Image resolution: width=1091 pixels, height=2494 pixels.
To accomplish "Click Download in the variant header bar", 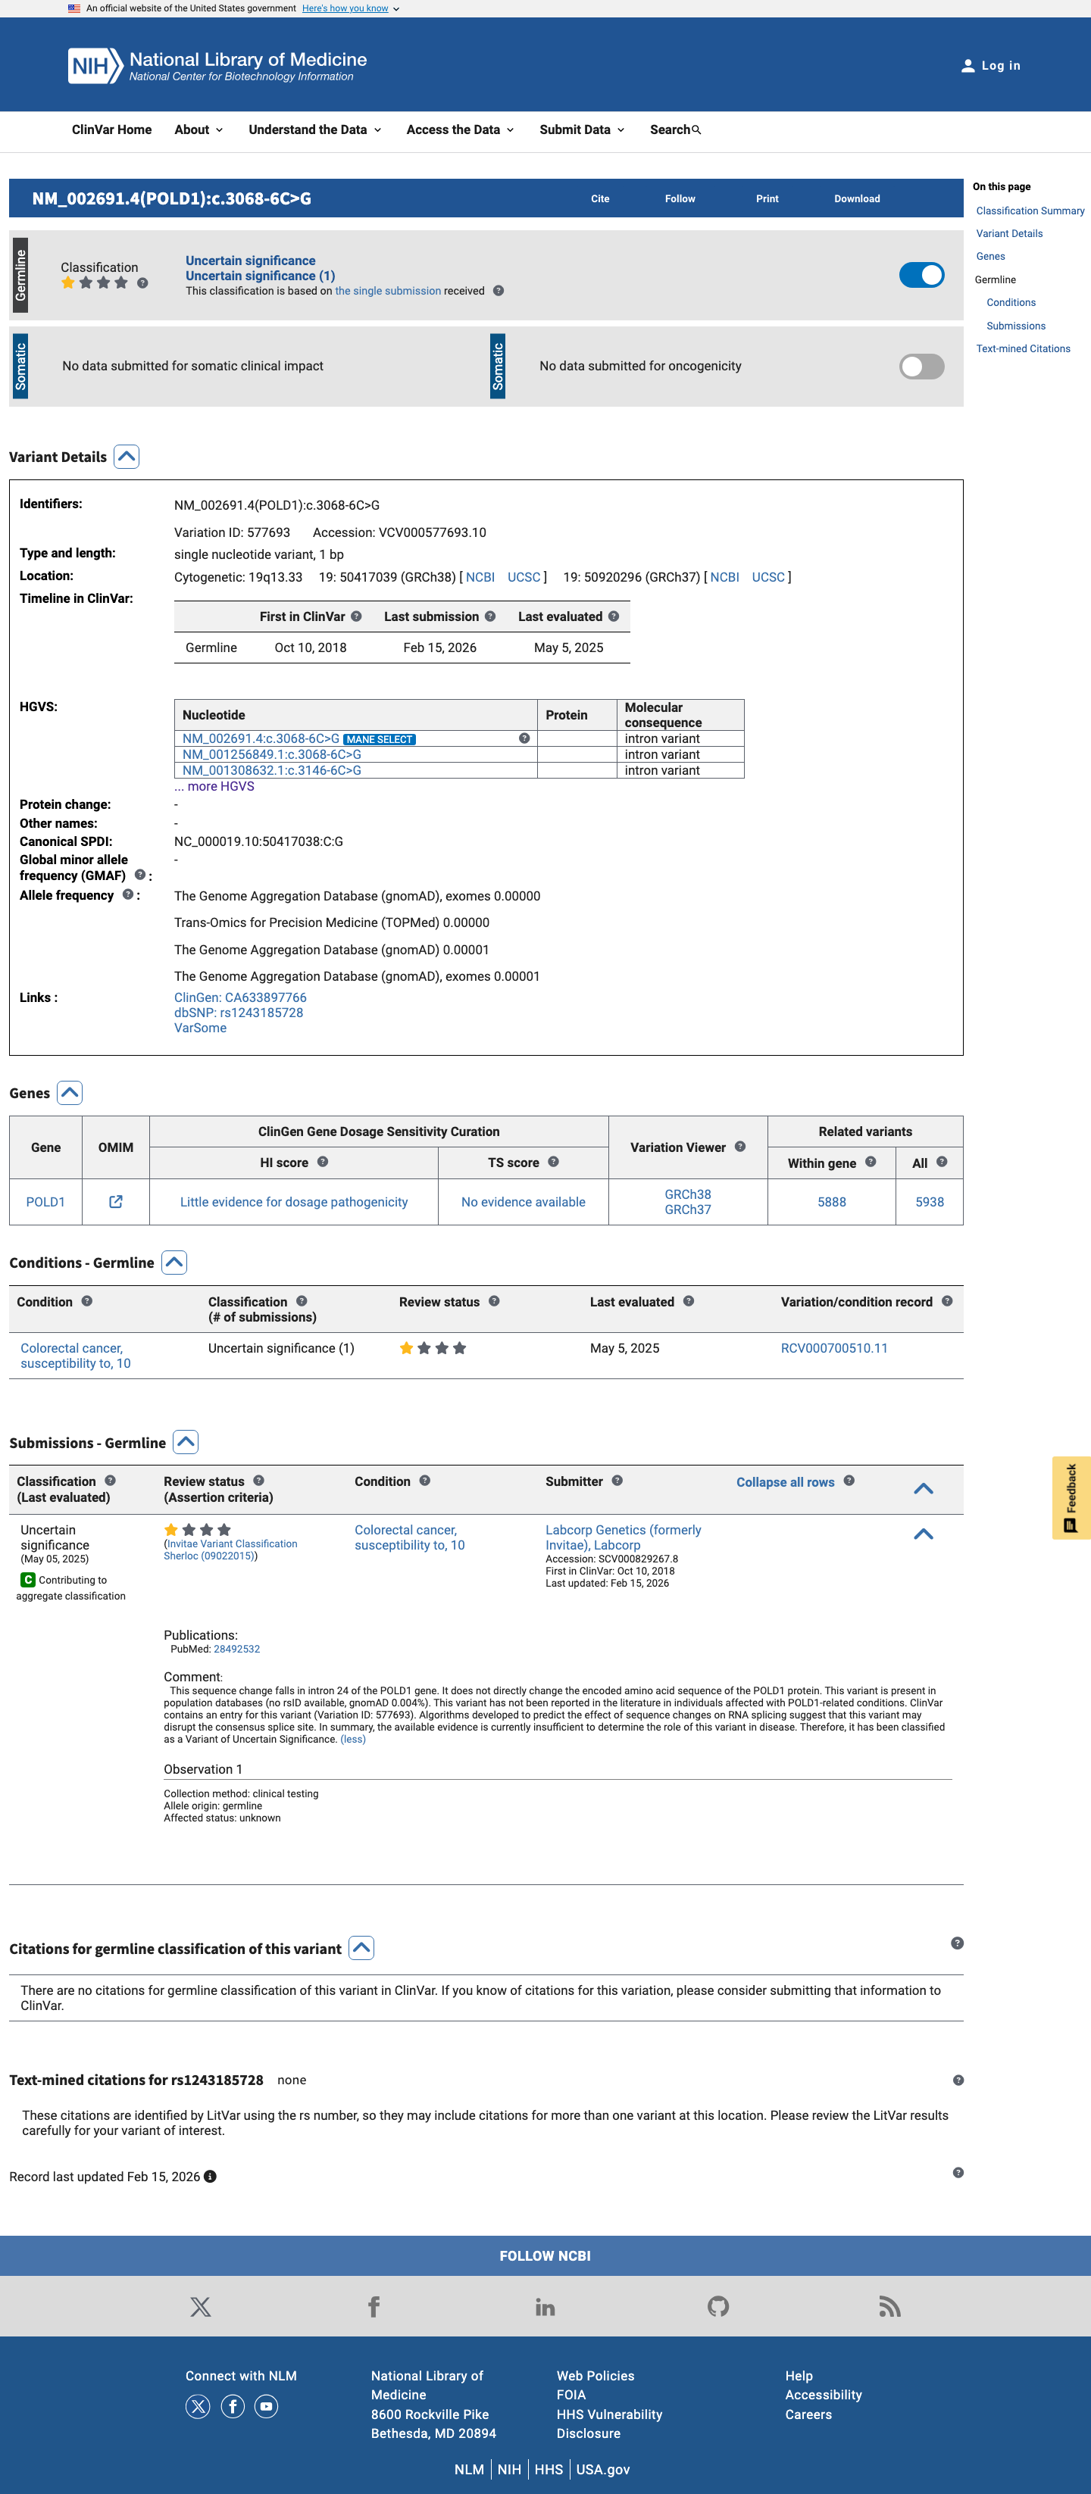I will point(858,198).
